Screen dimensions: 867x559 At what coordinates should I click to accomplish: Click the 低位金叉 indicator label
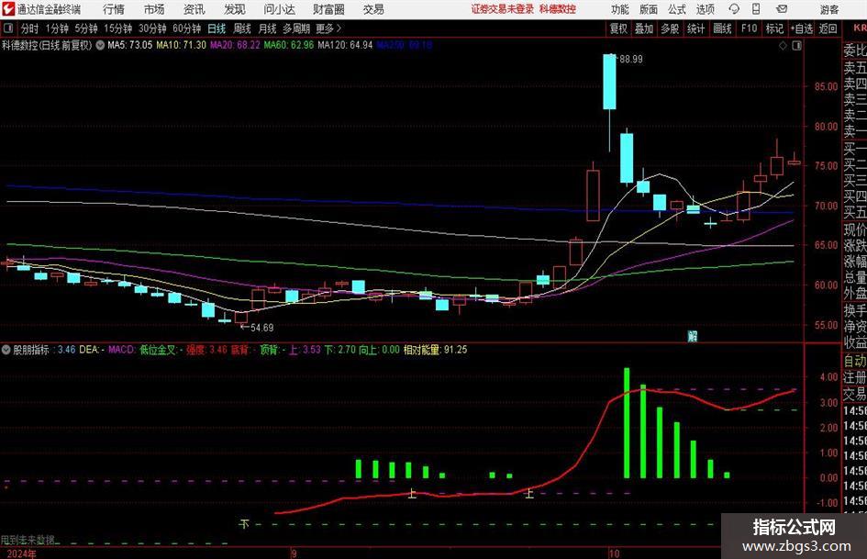157,350
